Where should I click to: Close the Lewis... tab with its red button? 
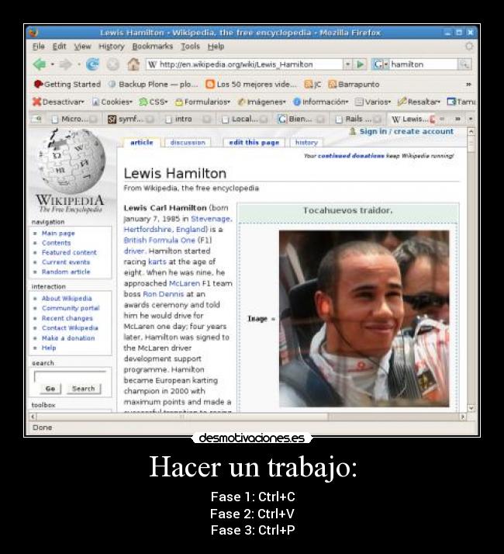coord(433,119)
